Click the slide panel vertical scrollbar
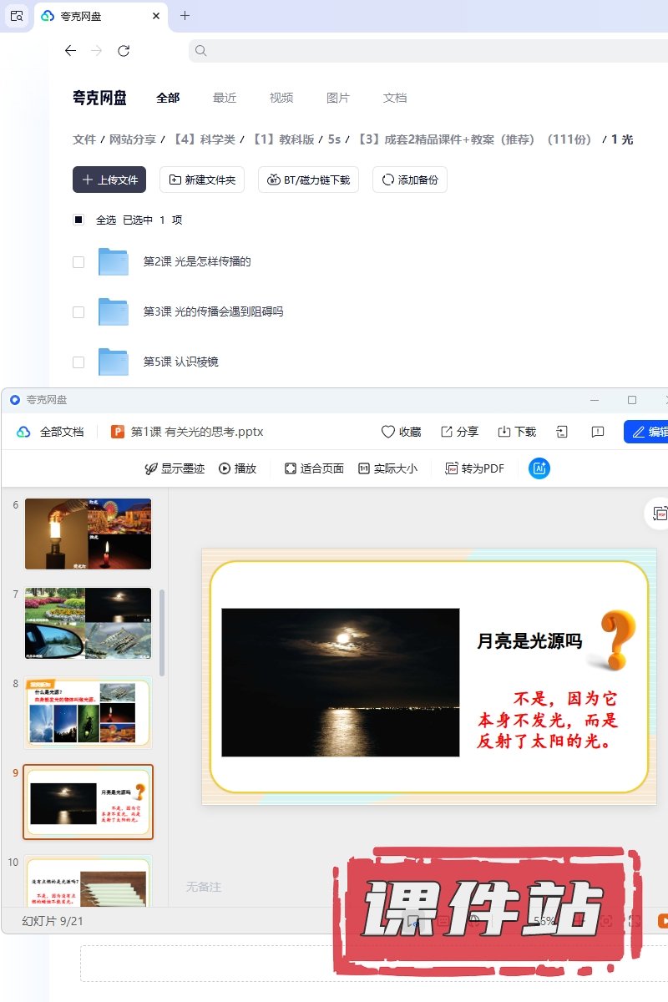The height and width of the screenshot is (1002, 668). (162, 632)
